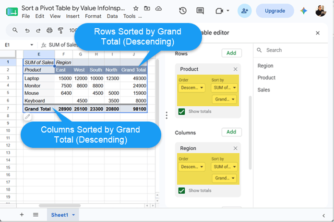Open the Insert menu
334x222 pixels.
click(x=72, y=16)
